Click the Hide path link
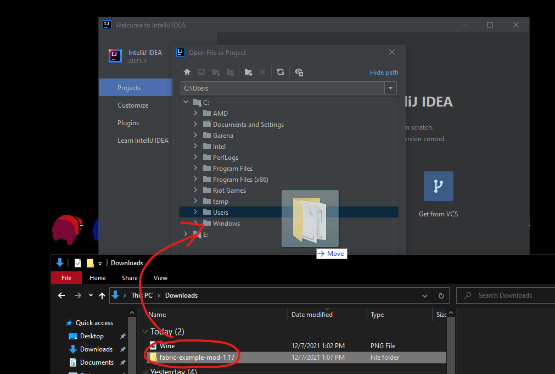Image resolution: width=555 pixels, height=374 pixels. (x=384, y=72)
